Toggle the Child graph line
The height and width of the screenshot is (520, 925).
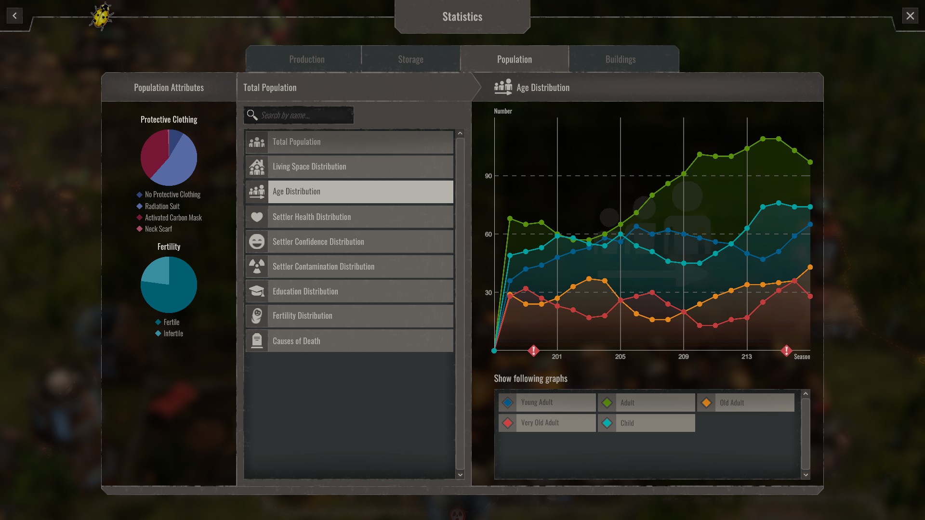tap(647, 423)
